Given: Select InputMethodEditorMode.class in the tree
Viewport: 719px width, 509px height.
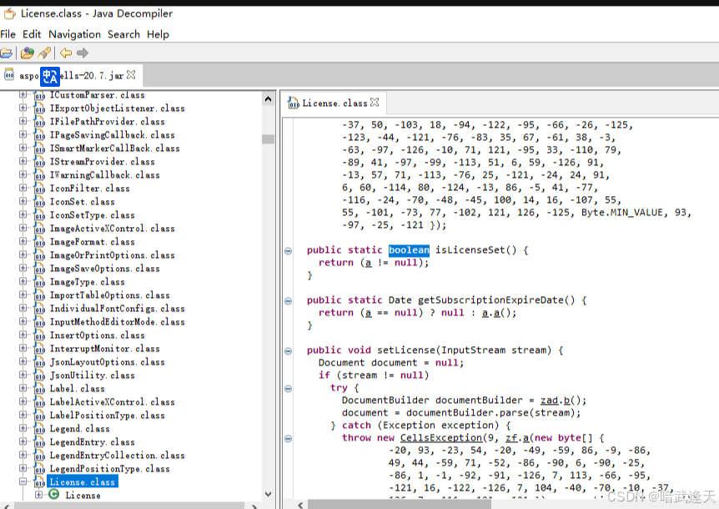Looking at the screenshot, I should [x=118, y=322].
